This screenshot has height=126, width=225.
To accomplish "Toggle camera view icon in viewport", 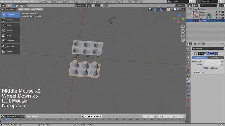I will coord(182,35).
